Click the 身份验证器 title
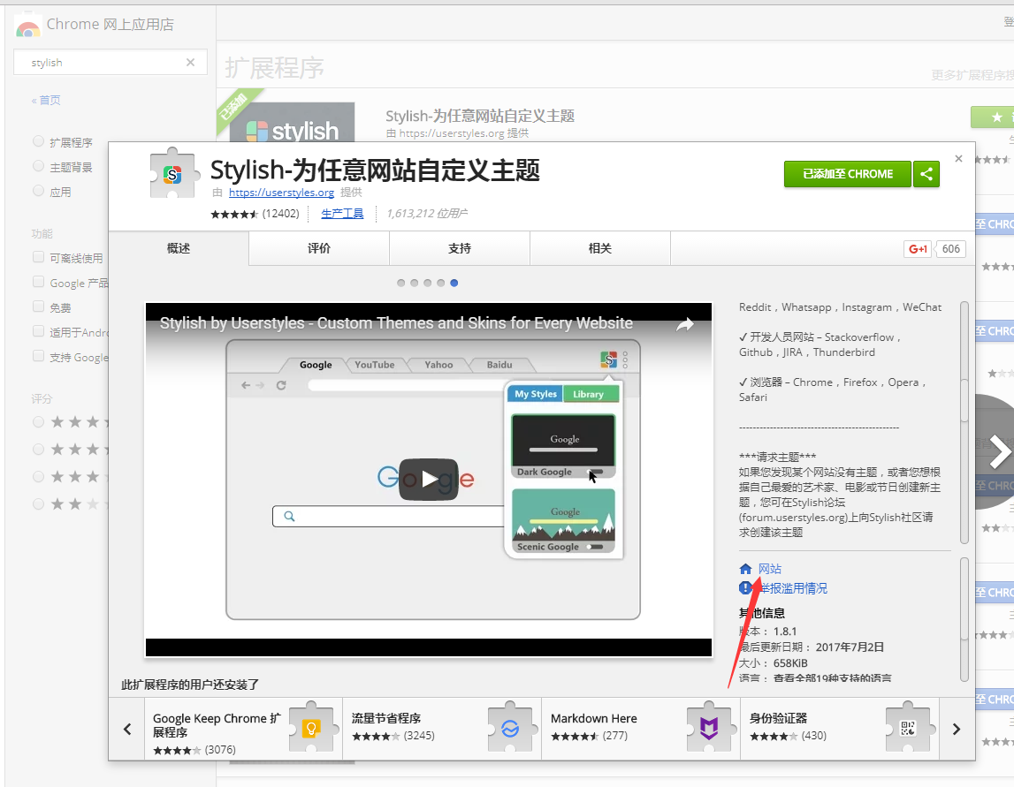Viewport: 1014px width, 787px height. tap(778, 718)
